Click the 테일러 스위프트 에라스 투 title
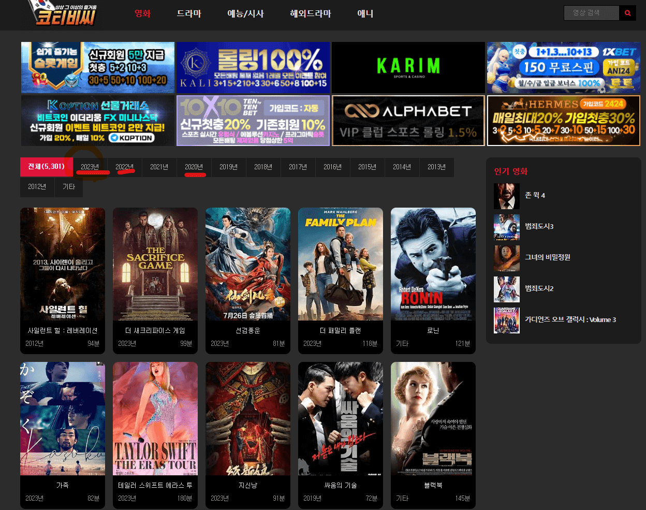The height and width of the screenshot is (510, 646). (155, 485)
